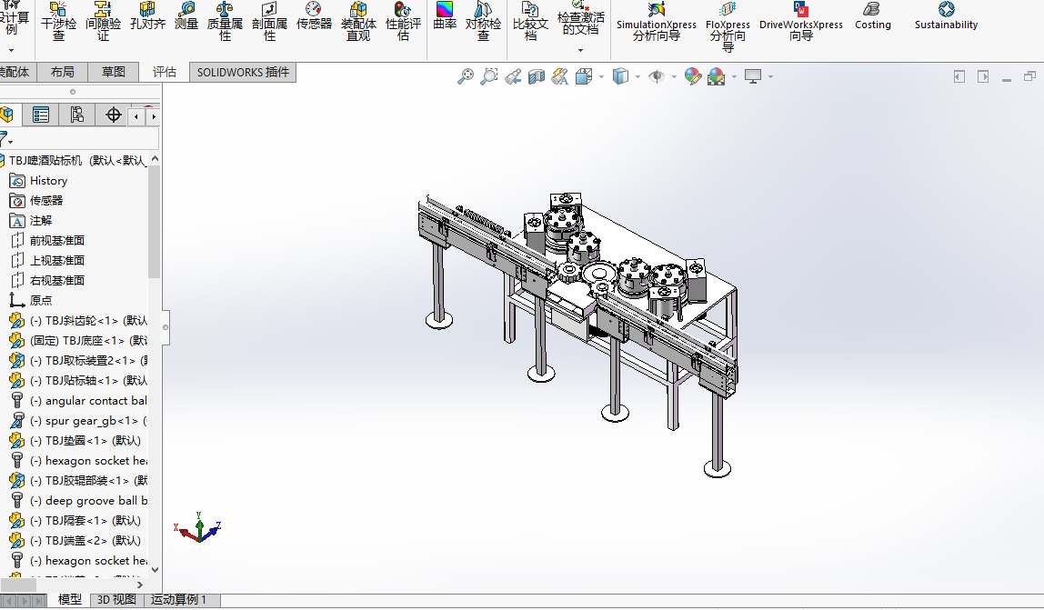Run Hole Alignment (孔对齐) check

point(147,16)
